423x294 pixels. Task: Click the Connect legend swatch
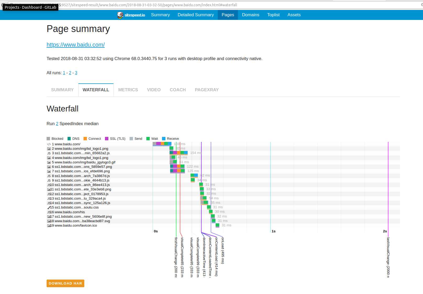(x=85, y=139)
